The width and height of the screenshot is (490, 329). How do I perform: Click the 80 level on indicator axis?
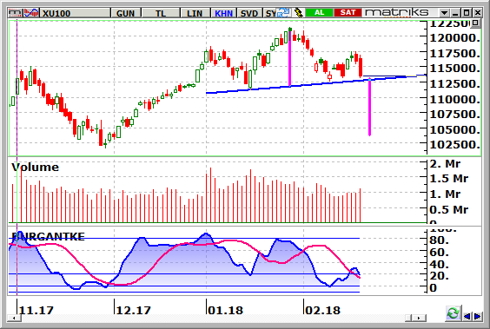click(439, 240)
